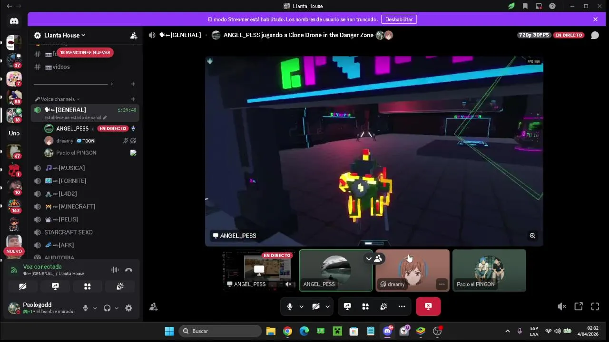The width and height of the screenshot is (609, 342).
Task: Jump to 18 MENCIONES NUEVAS
Action: [85, 53]
